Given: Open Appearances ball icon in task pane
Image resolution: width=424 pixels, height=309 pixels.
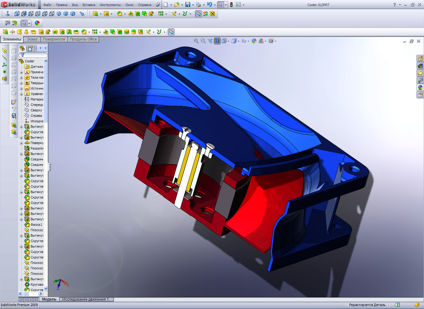Looking at the screenshot, I should coord(420,87).
